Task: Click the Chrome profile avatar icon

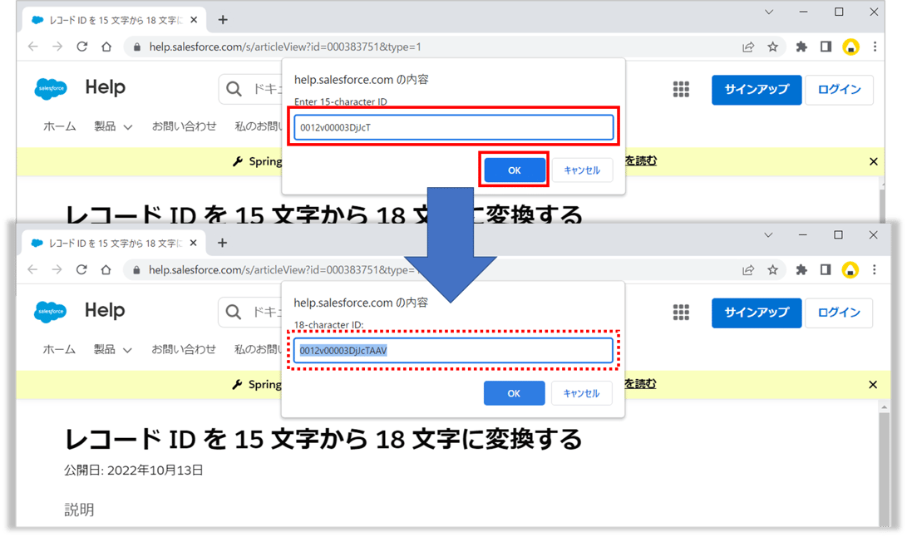Action: 850,47
